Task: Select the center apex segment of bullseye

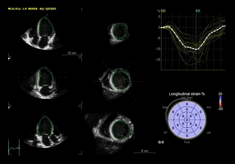Action: (187, 120)
